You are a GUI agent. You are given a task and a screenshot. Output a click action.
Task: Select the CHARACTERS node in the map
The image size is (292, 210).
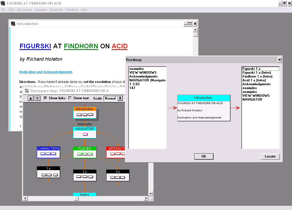click(x=48, y=152)
